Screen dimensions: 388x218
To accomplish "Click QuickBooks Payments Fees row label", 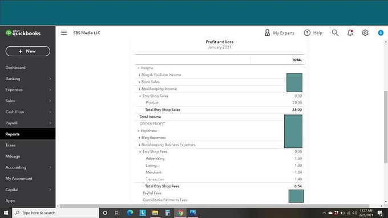I will [165, 200].
